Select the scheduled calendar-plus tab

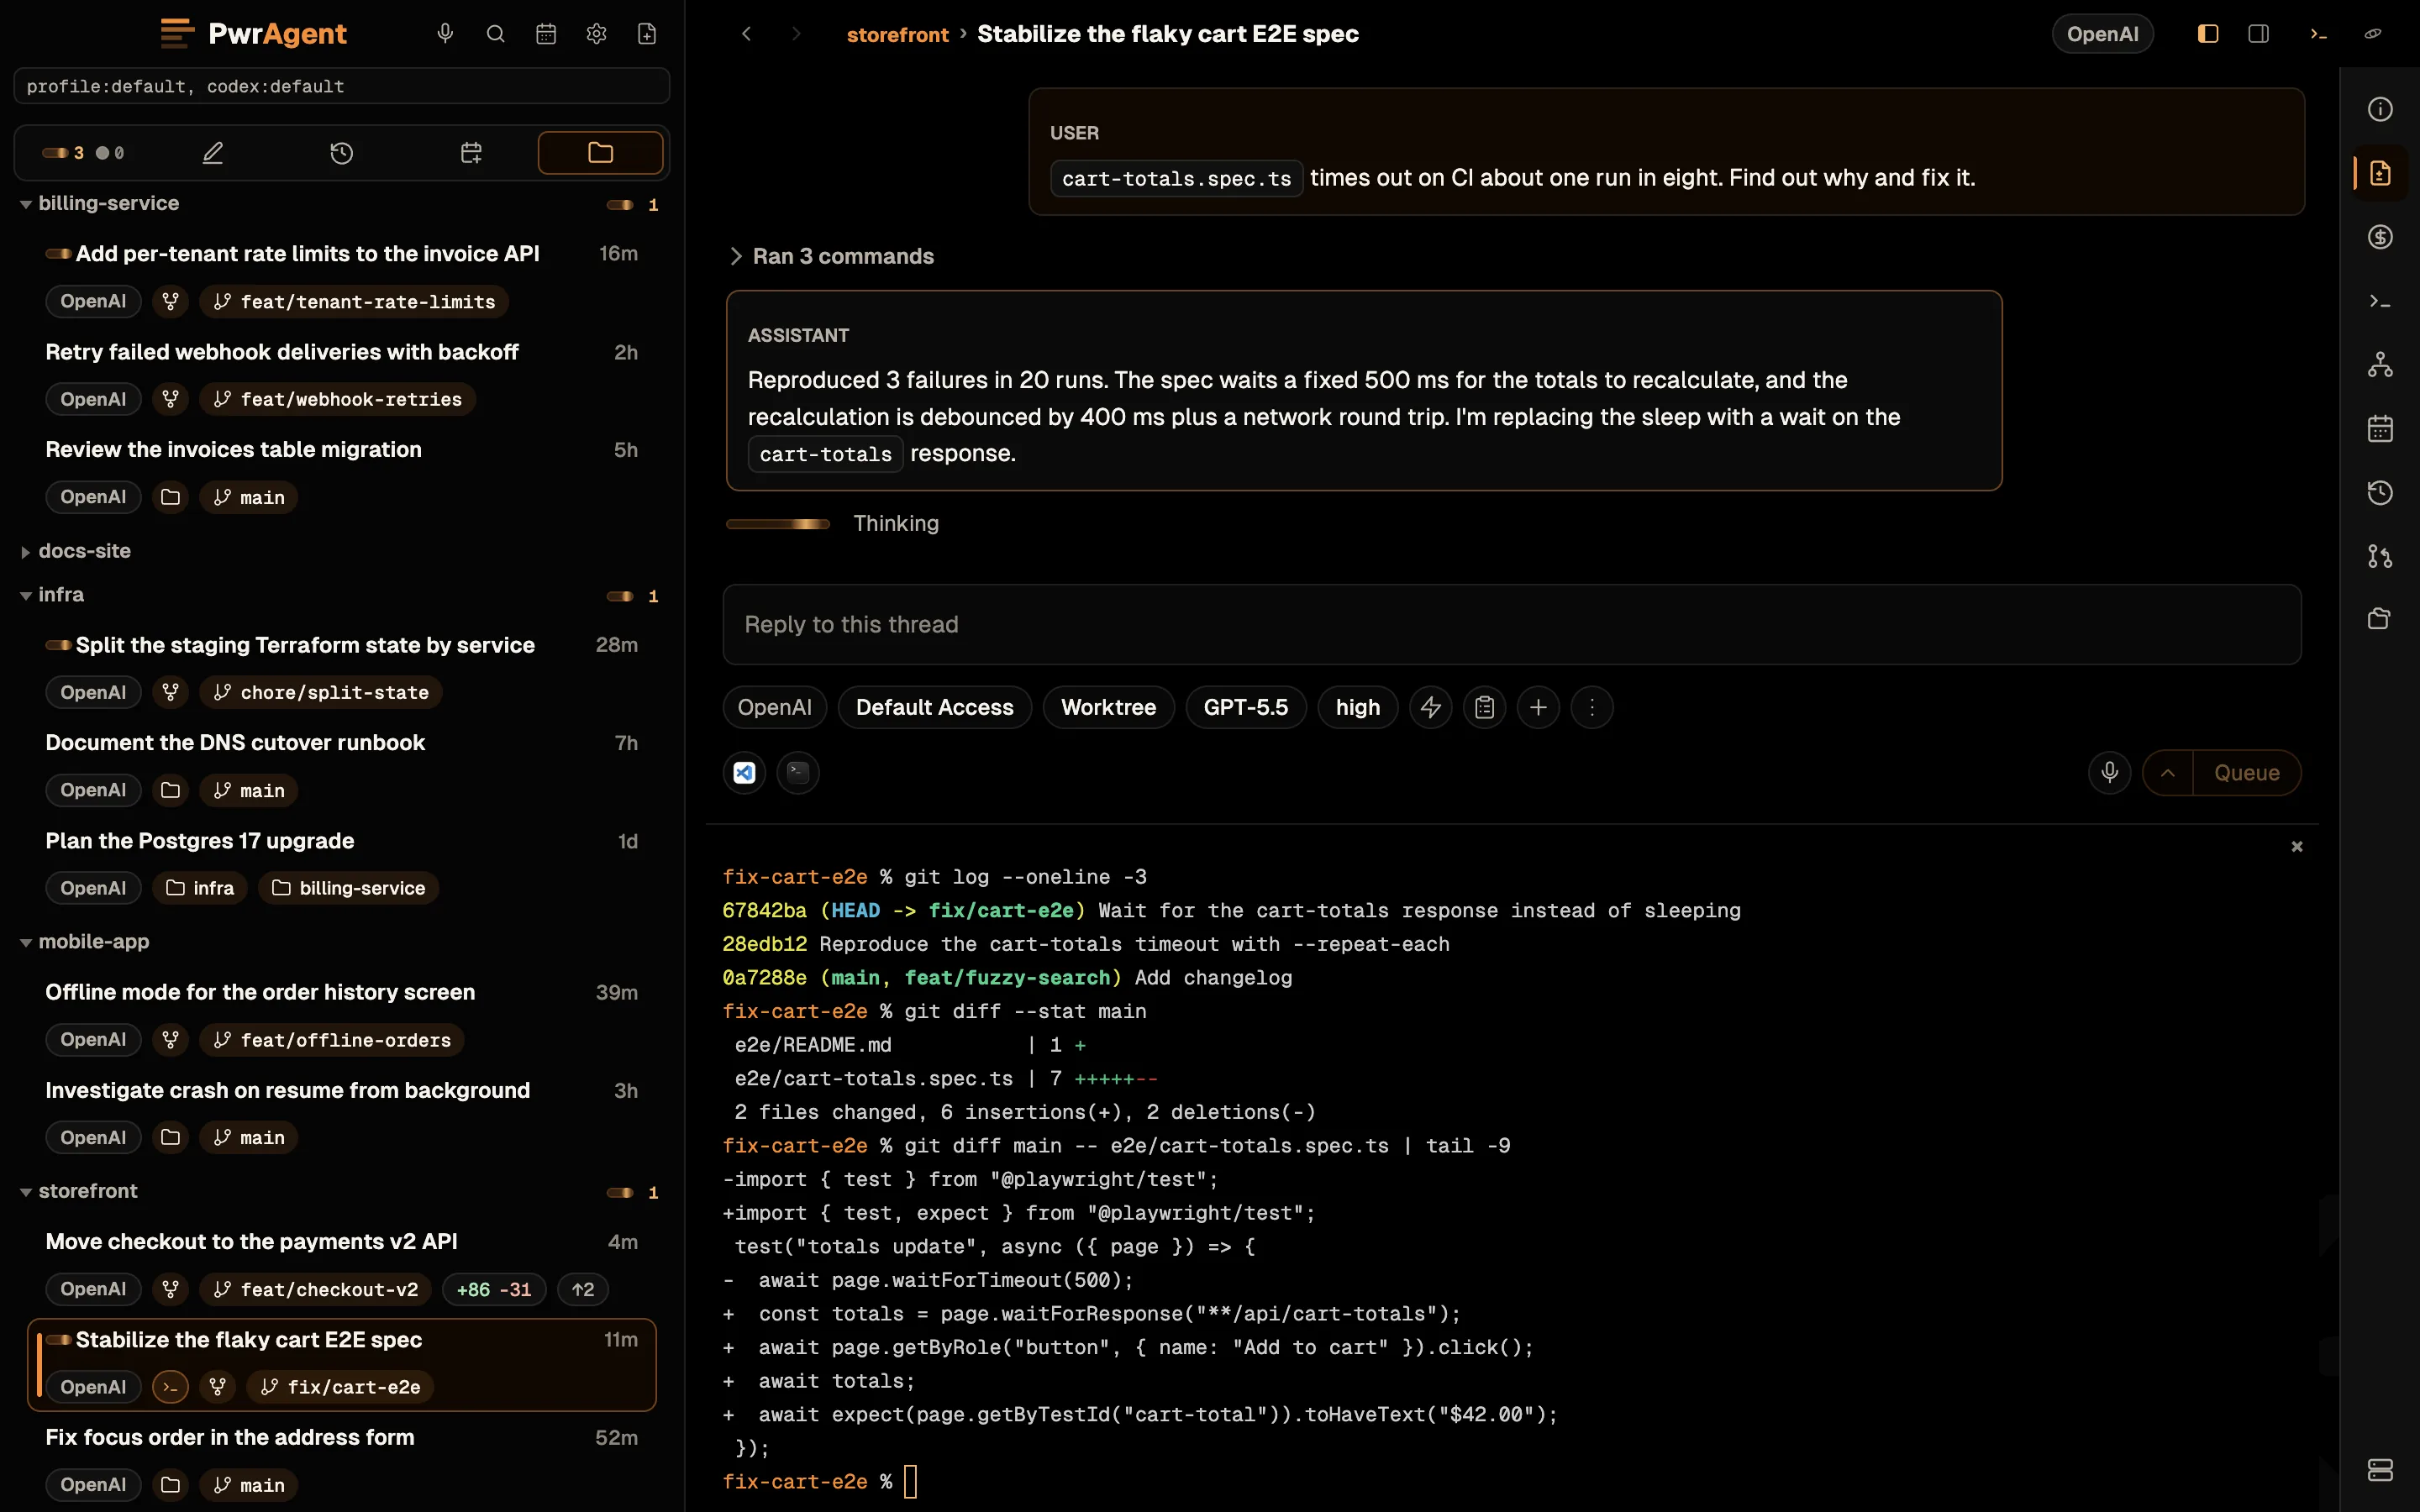coord(471,153)
